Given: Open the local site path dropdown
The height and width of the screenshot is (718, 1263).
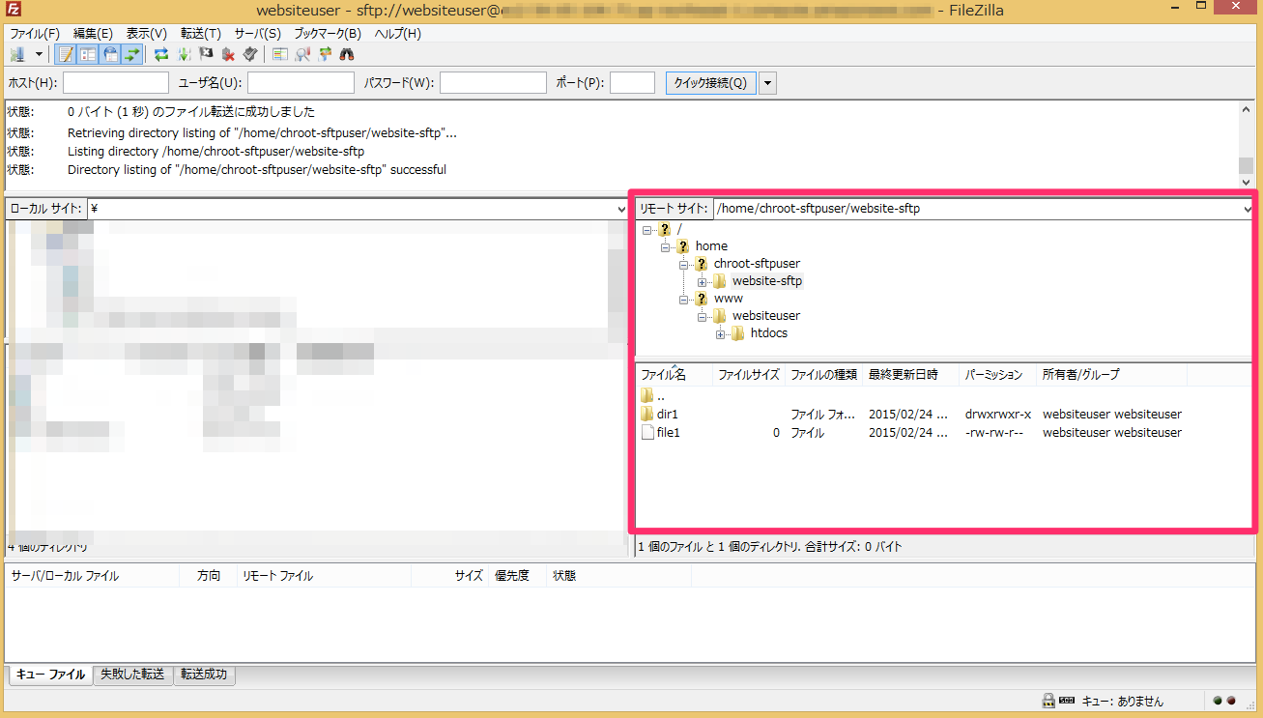Looking at the screenshot, I should pos(621,208).
